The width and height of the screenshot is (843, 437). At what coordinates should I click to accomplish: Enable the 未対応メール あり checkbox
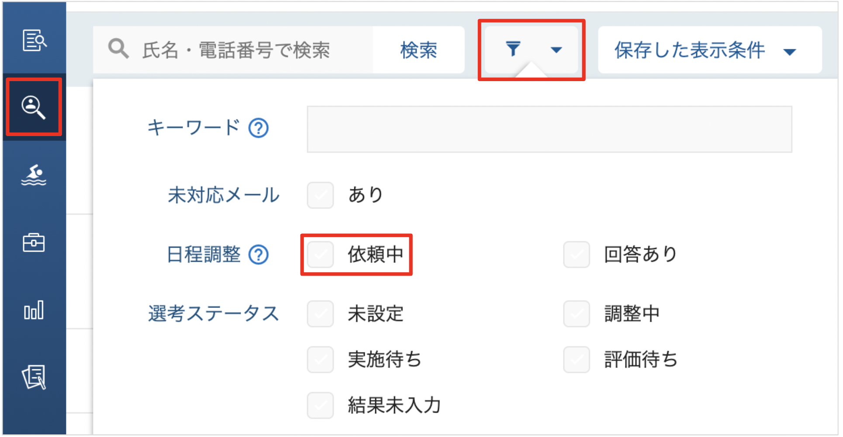(320, 195)
